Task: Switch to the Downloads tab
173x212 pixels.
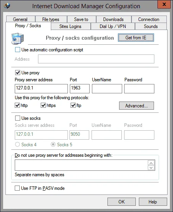Action: 113,19
